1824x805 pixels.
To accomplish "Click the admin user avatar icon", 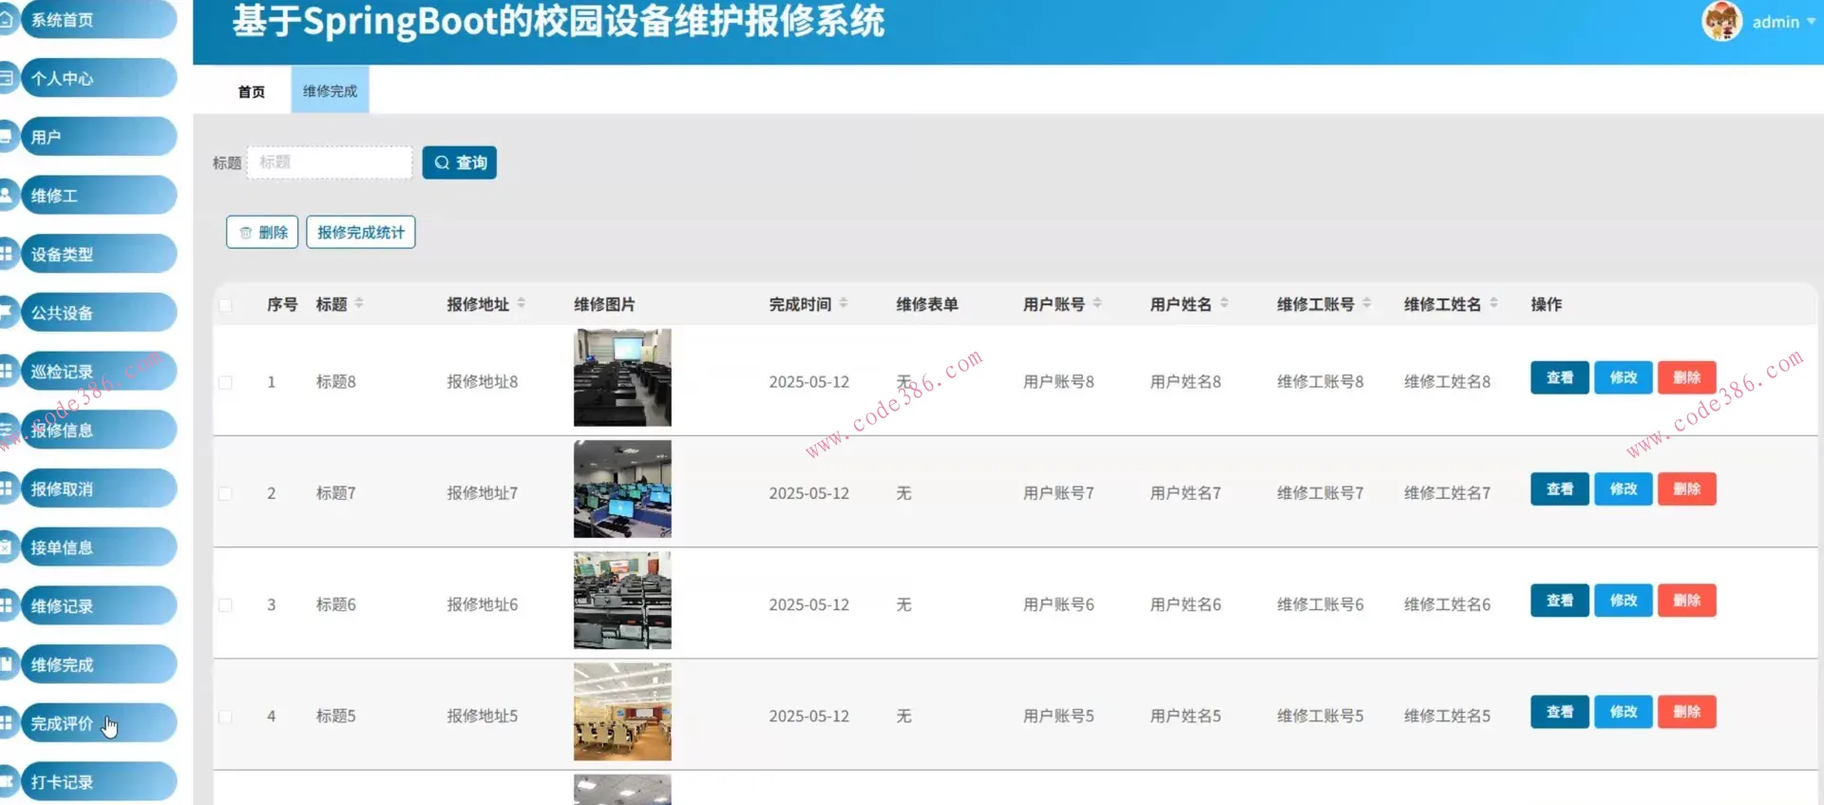I will [x=1720, y=21].
